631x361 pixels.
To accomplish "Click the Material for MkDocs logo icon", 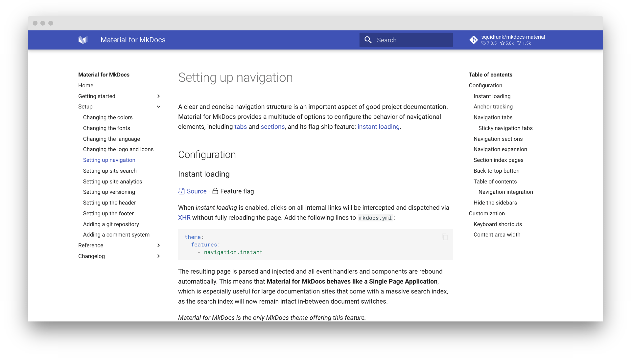I will tap(82, 40).
